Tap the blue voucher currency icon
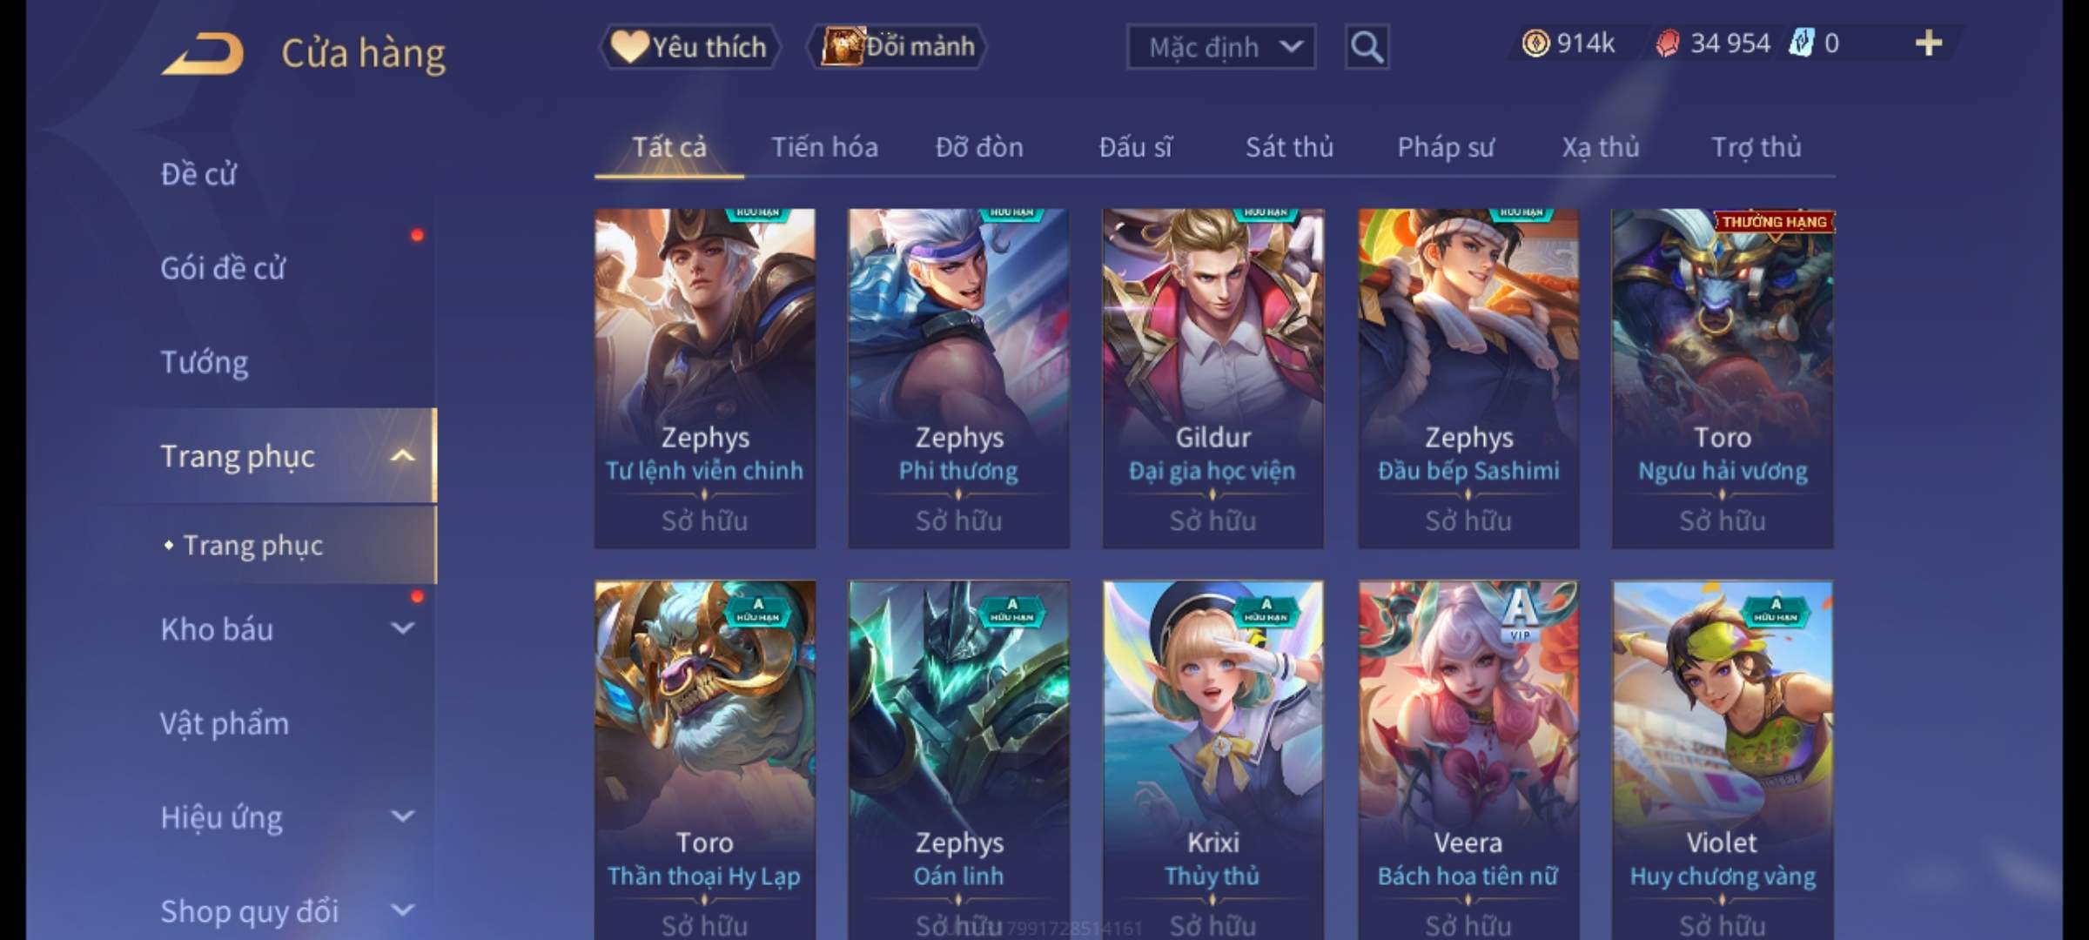This screenshot has height=940, width=2089. coord(1801,43)
